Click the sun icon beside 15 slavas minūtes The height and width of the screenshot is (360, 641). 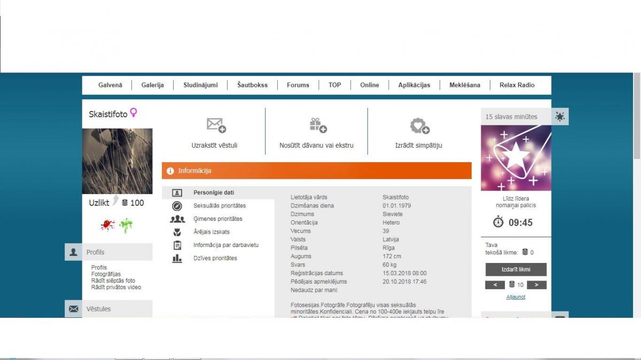click(560, 116)
